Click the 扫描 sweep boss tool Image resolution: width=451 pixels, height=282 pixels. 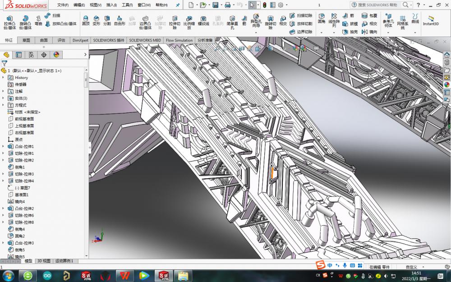(53, 15)
